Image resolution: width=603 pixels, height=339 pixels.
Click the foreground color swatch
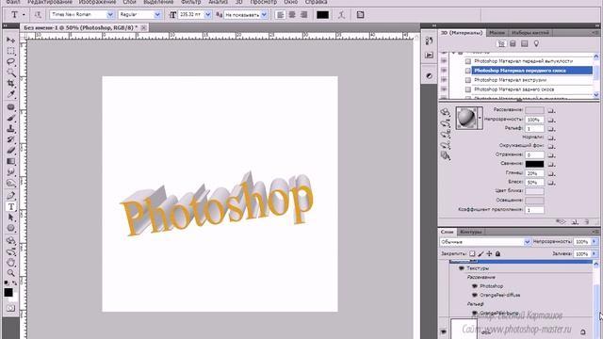coord(8,293)
